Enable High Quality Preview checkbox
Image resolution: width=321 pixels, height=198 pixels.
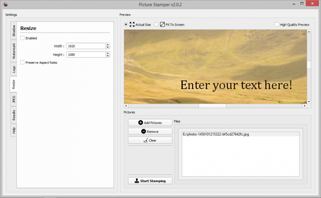[x=277, y=24]
